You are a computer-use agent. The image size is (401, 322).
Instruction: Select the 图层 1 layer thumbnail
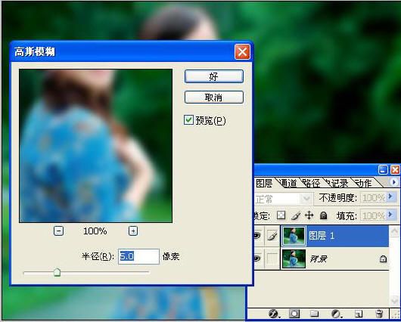pyautogui.click(x=294, y=236)
